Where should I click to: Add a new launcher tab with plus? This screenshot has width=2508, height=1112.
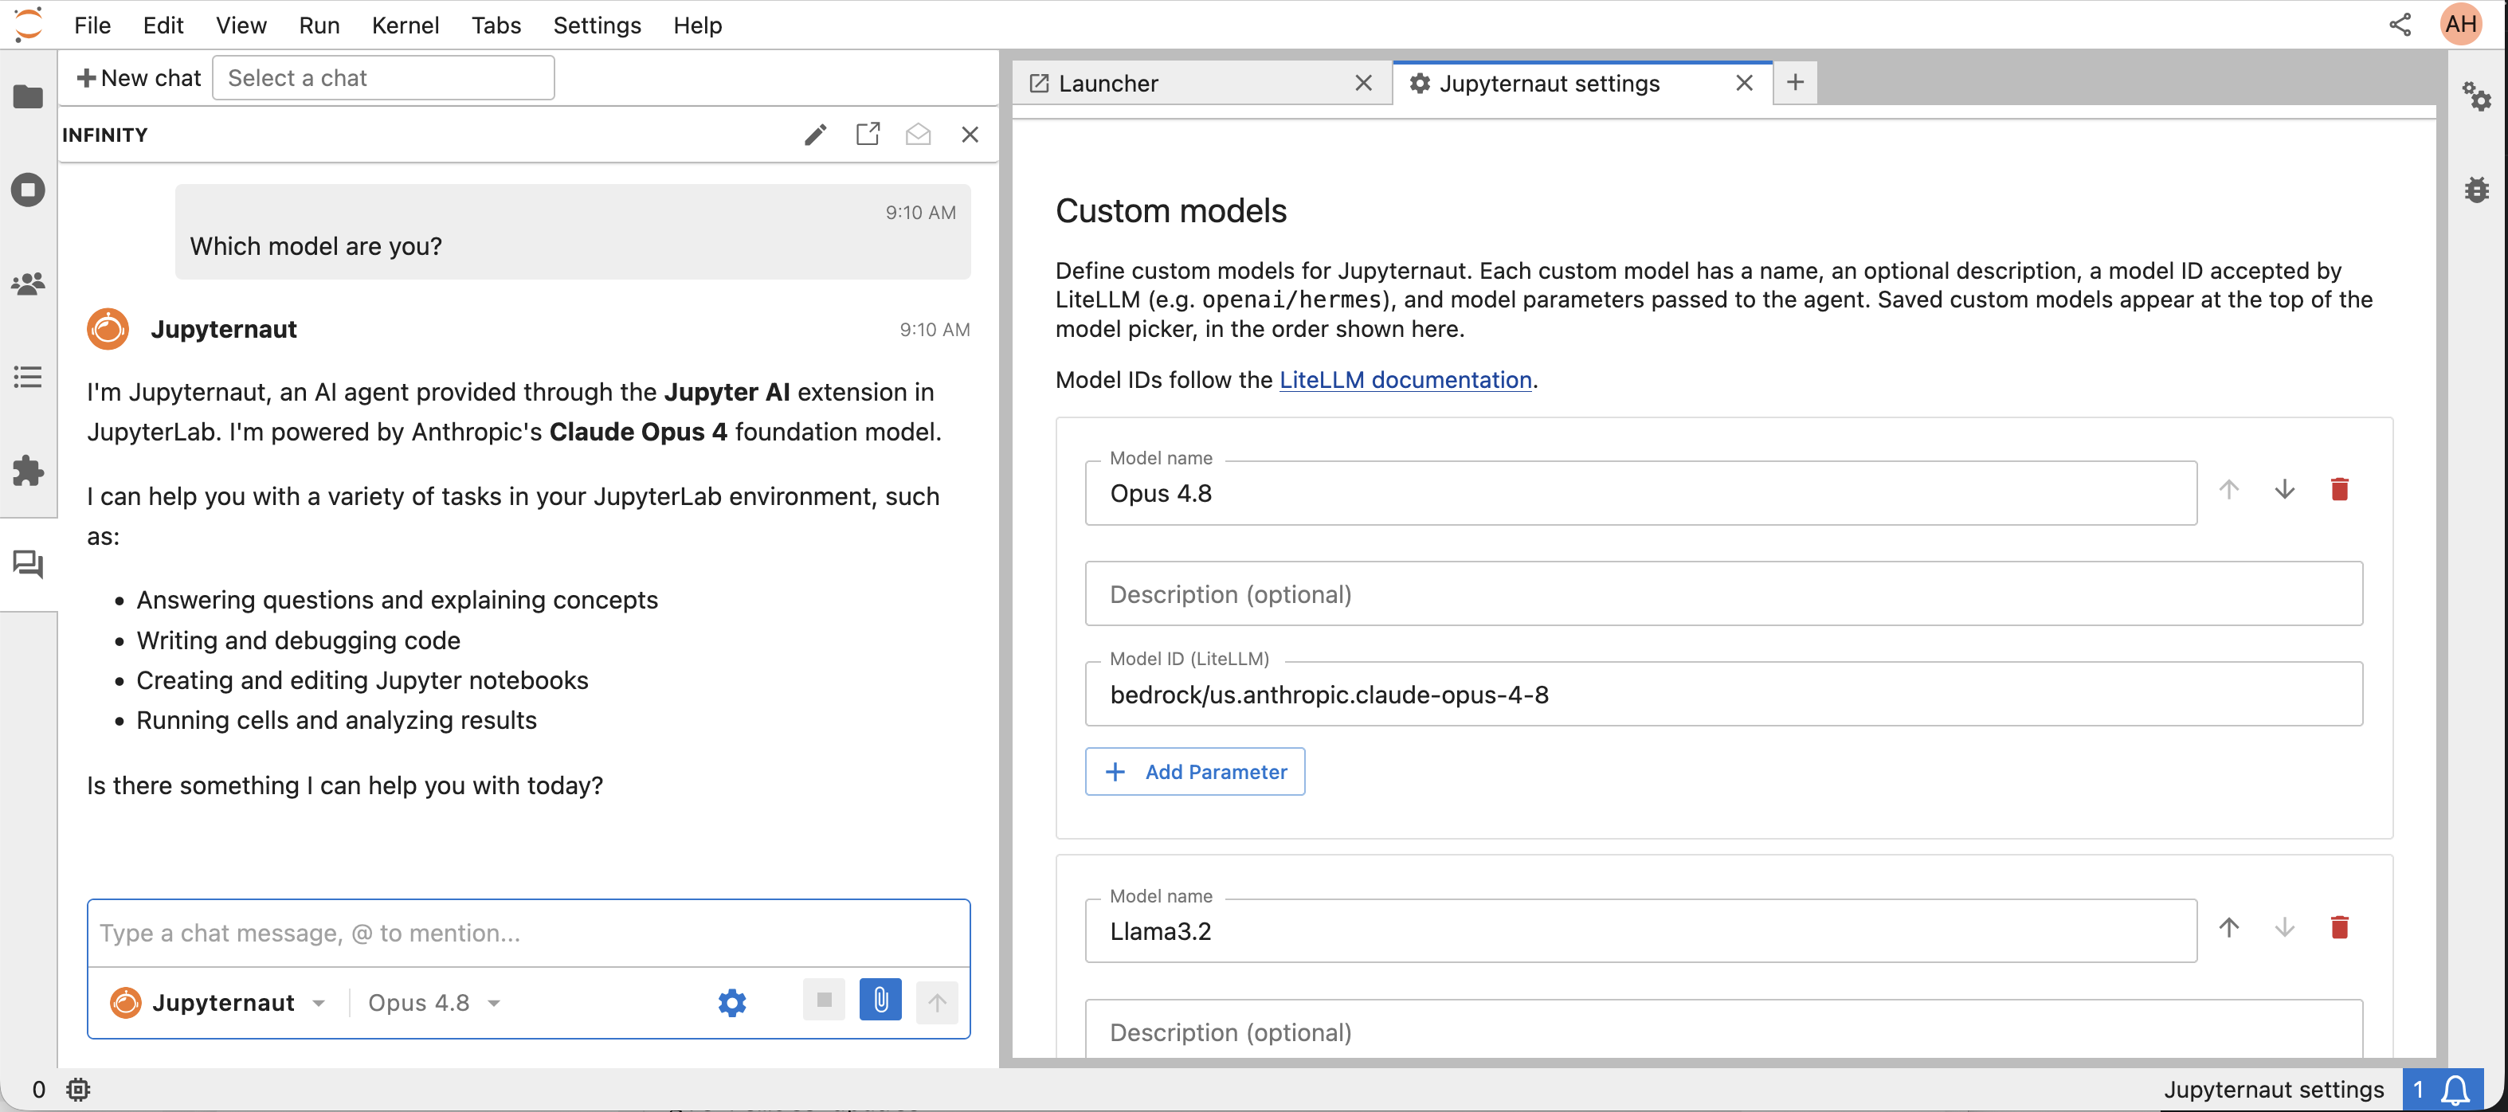(x=1795, y=82)
